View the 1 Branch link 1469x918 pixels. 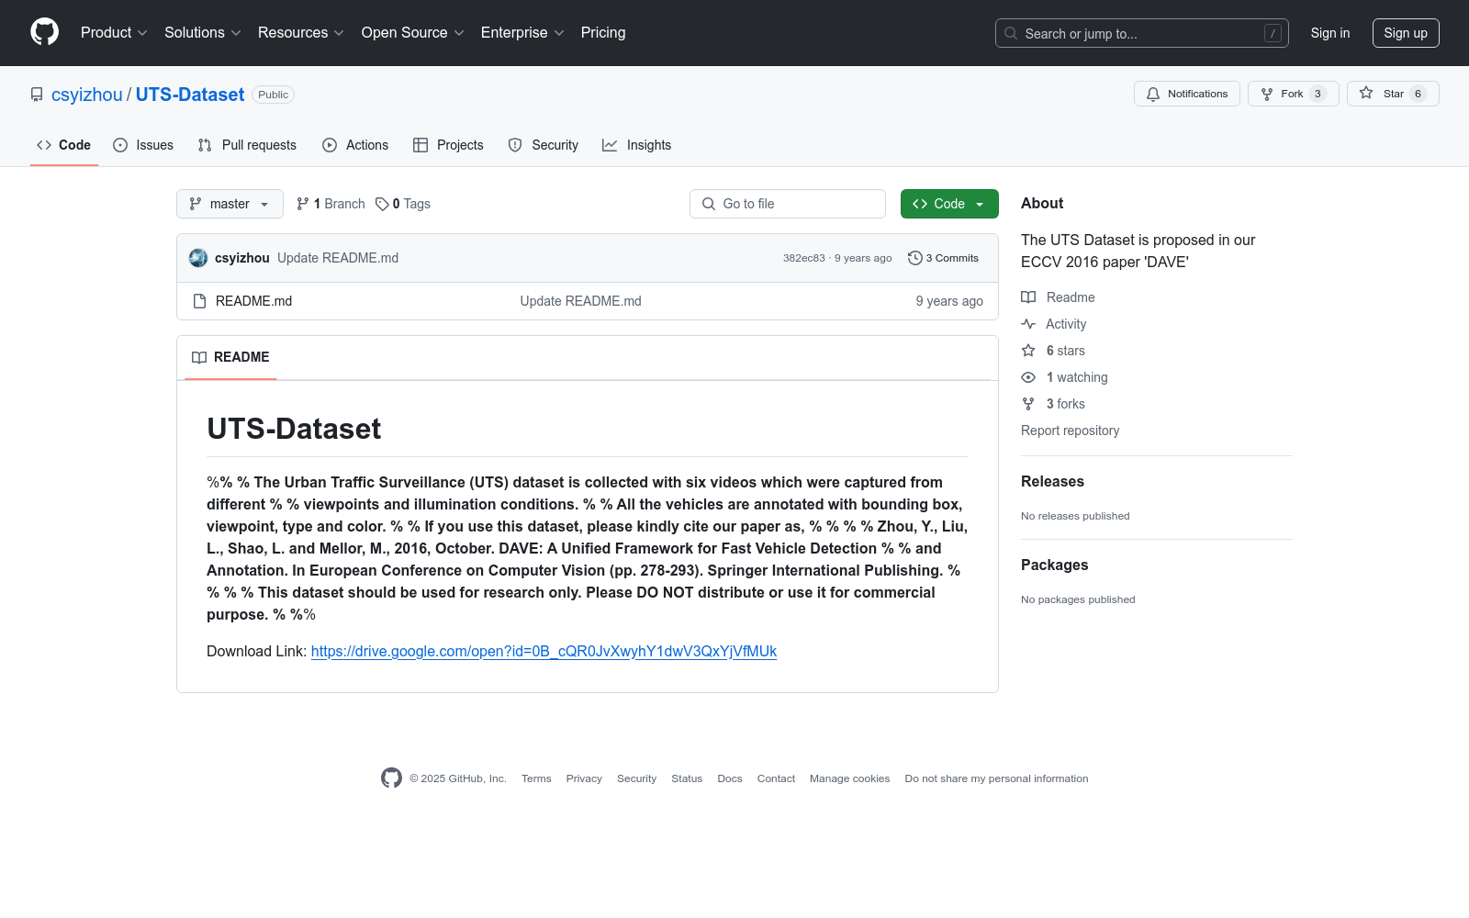pos(331,204)
